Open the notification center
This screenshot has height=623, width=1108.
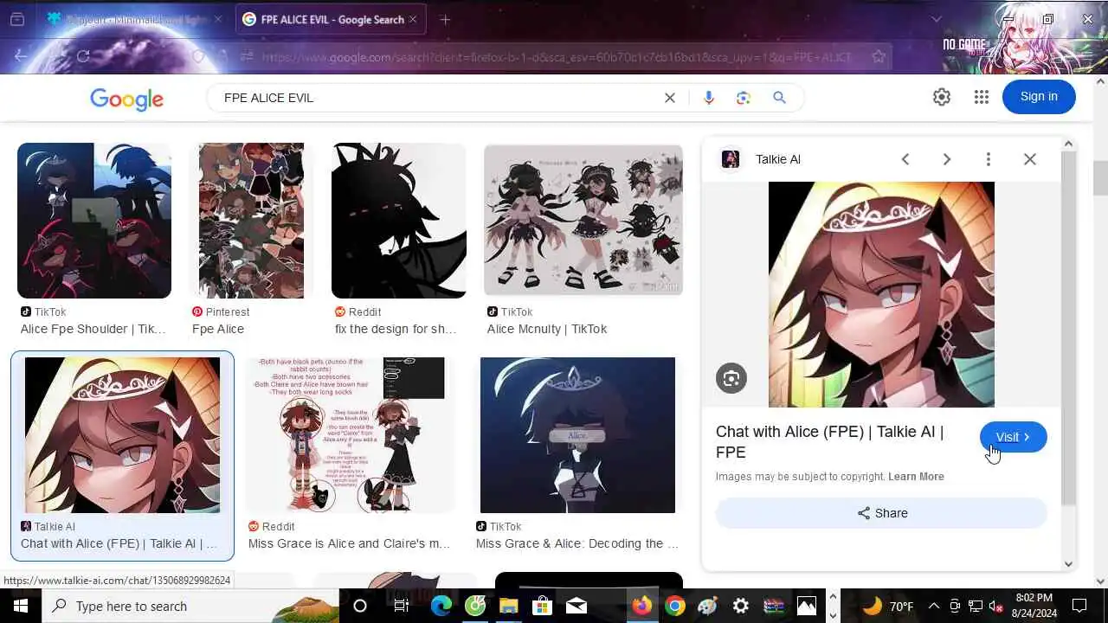1079,606
